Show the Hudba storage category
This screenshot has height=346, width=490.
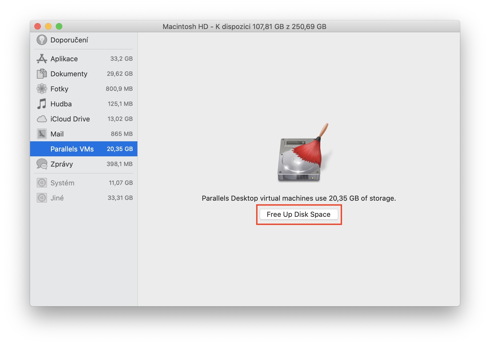coord(84,104)
